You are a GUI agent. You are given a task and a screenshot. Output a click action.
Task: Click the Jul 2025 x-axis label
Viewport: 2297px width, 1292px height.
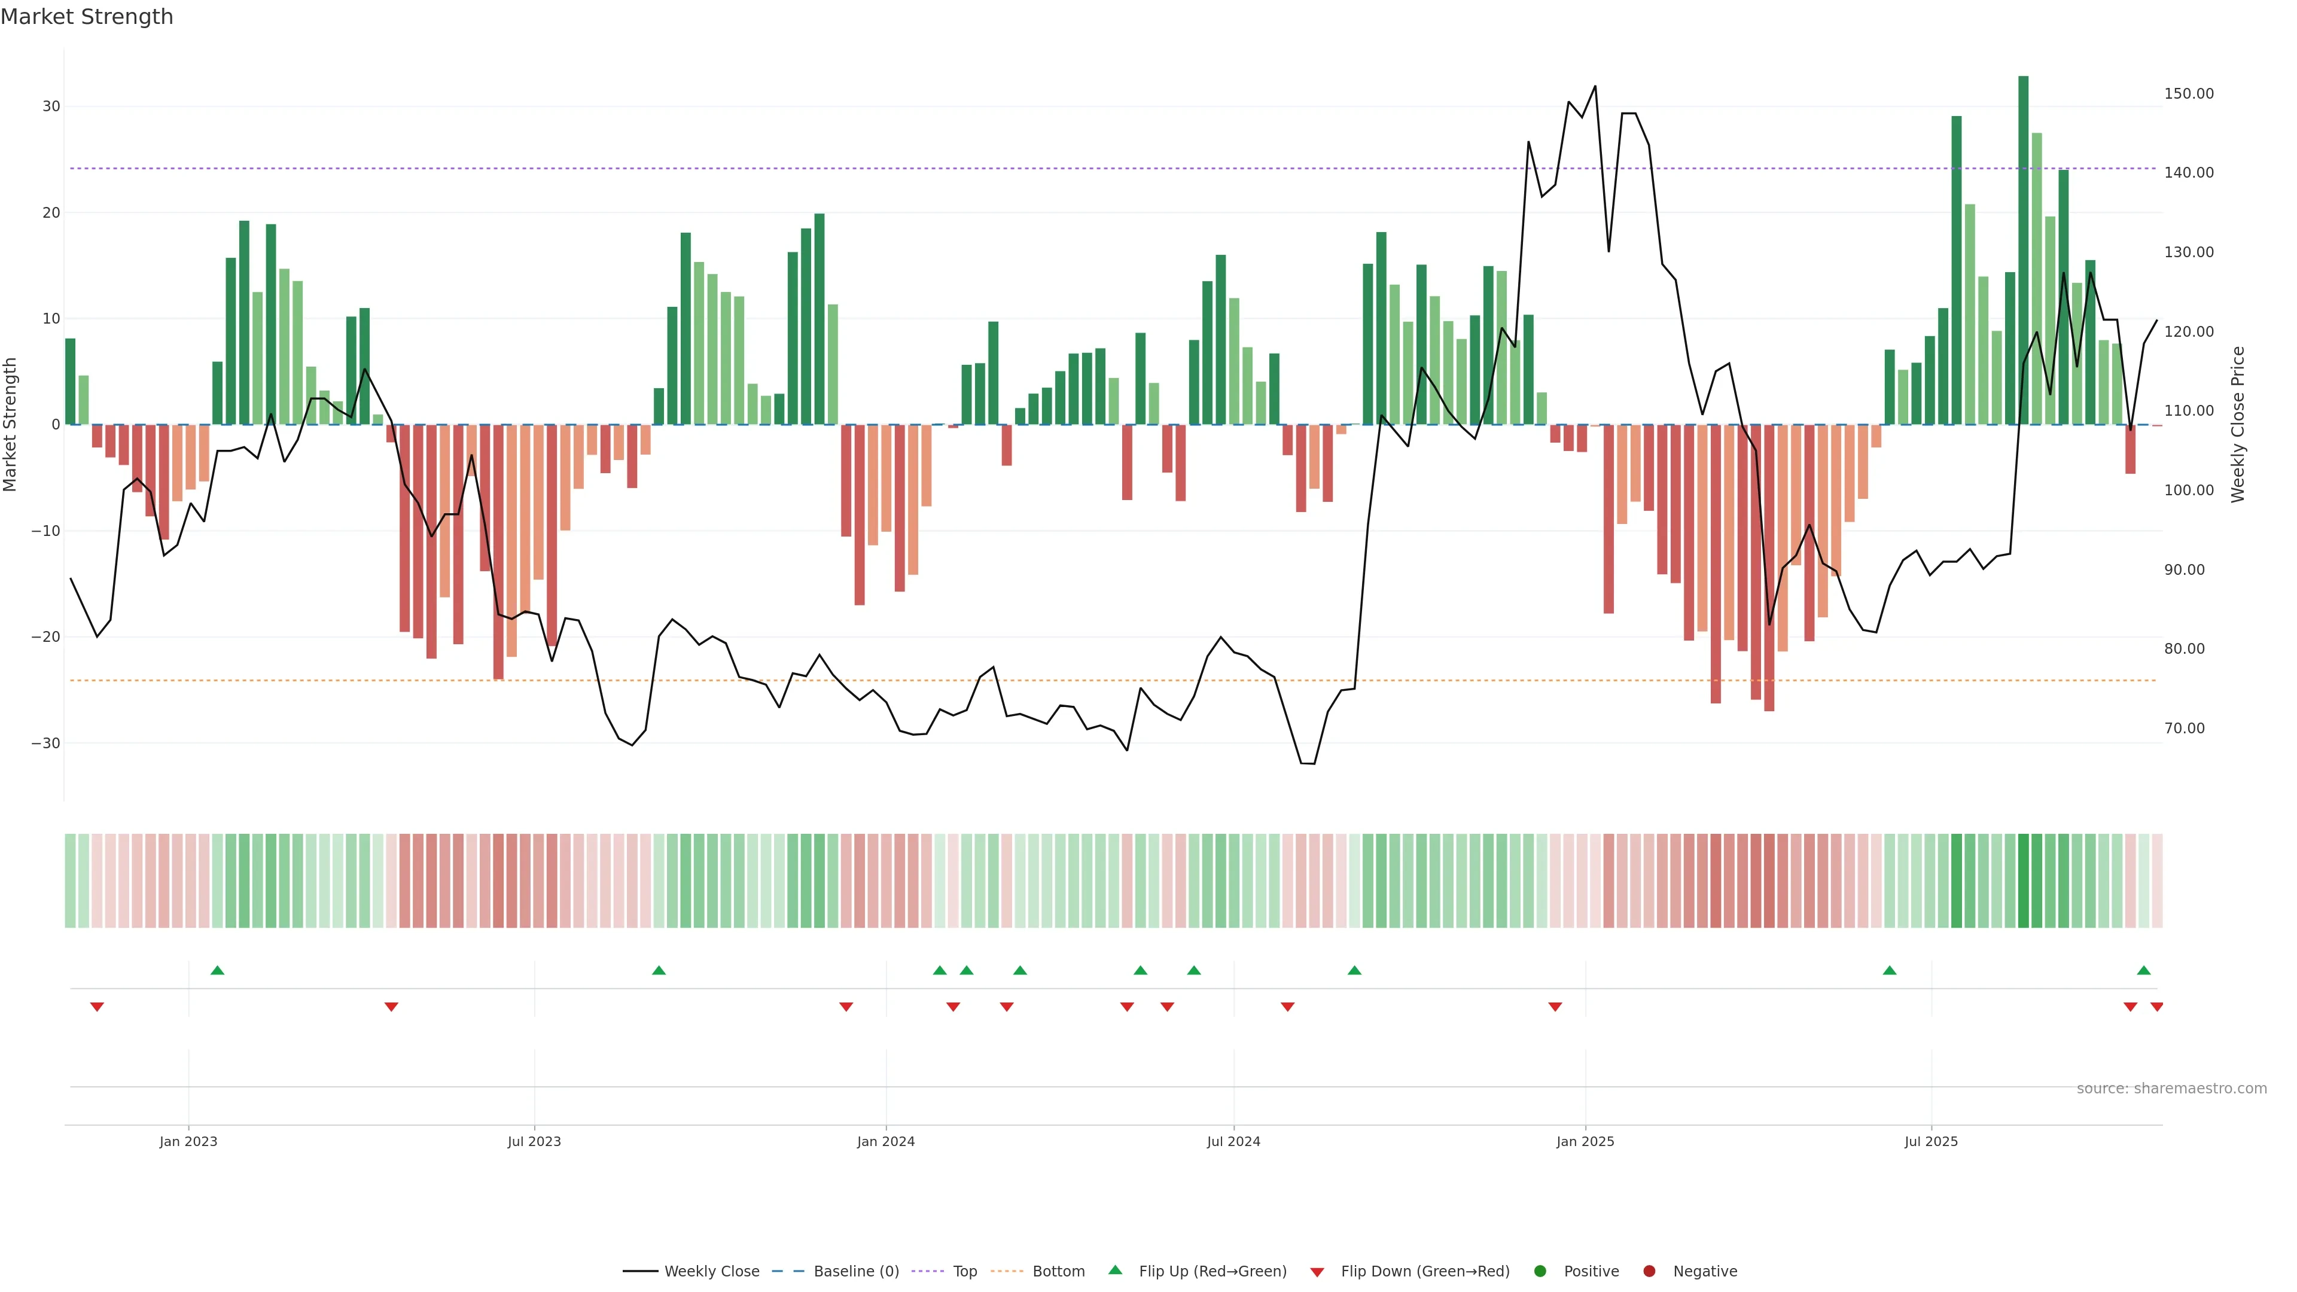point(1930,1141)
